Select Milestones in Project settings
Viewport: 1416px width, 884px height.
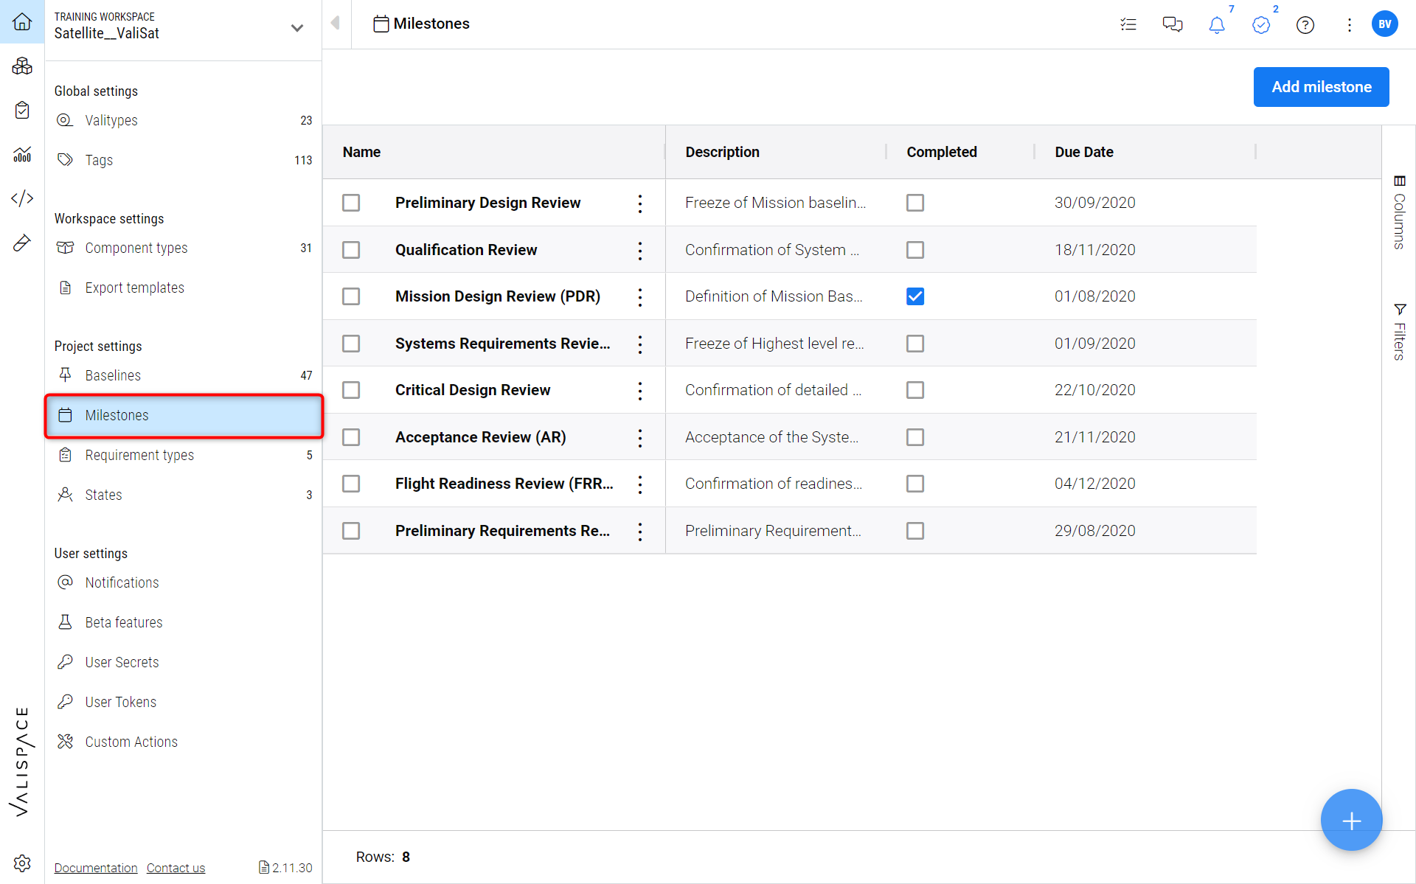pyautogui.click(x=184, y=415)
